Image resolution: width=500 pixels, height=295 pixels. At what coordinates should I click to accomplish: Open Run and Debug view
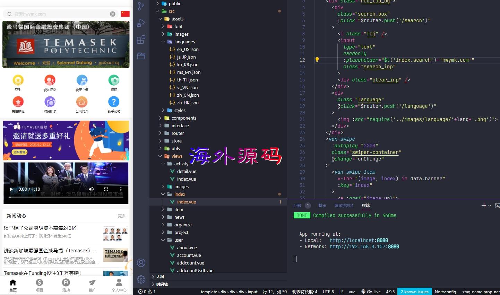[x=141, y=23]
